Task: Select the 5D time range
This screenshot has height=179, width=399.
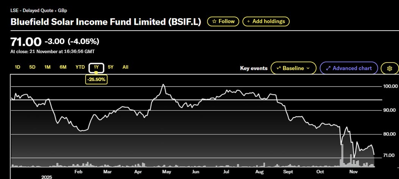Action: [32, 67]
